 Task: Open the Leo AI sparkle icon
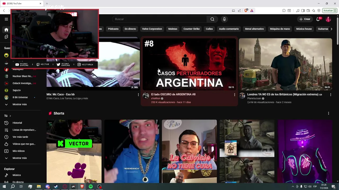click(x=314, y=11)
